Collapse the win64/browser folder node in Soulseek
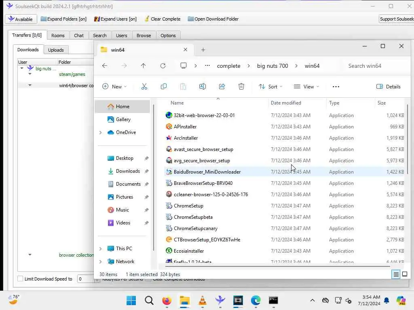This screenshot has height=310, width=414. coord(30,85)
